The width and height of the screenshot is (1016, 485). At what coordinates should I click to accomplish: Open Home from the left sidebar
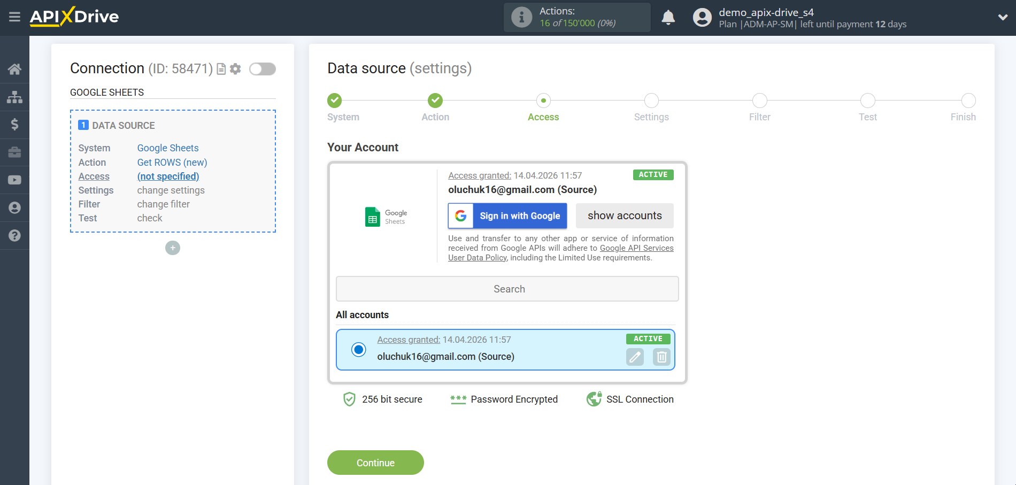click(14, 68)
